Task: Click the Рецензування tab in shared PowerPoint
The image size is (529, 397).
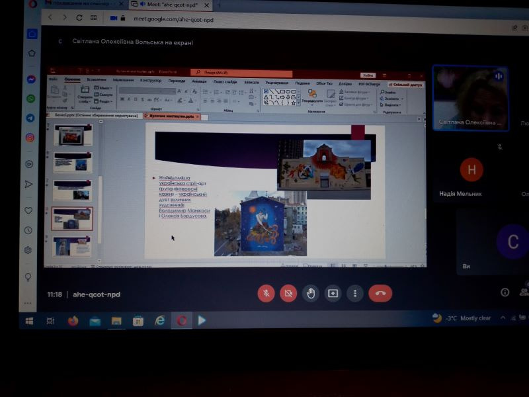Action: click(276, 82)
